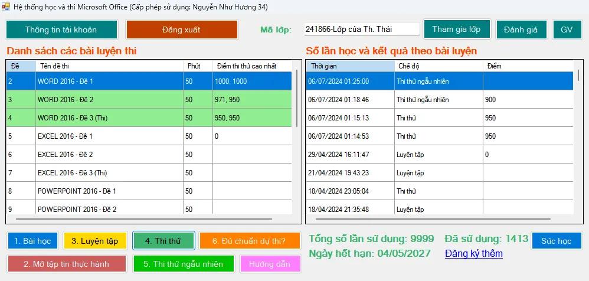589x281 pixels.
Task: Click score cell 971, 950
Action: pos(253,100)
